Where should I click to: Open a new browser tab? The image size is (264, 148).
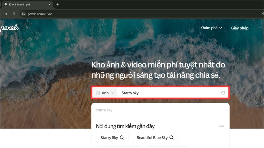pyautogui.click(x=57, y=4)
